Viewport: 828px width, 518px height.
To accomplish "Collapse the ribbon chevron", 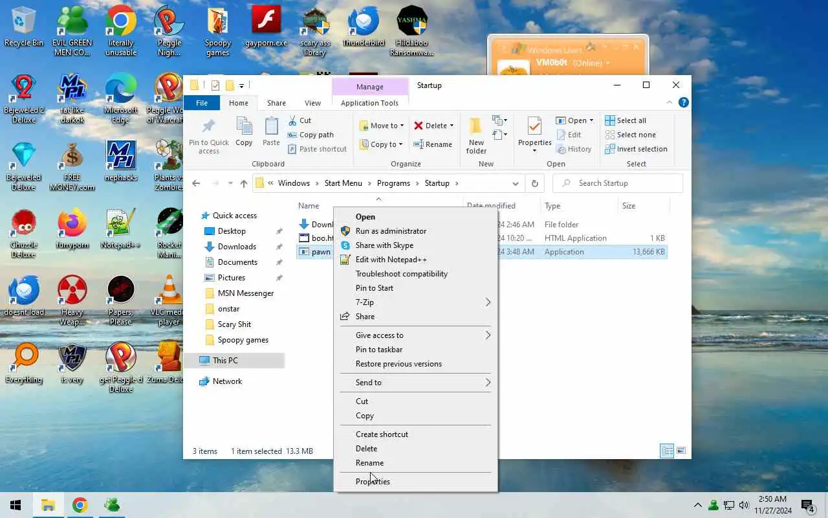I will pos(670,102).
